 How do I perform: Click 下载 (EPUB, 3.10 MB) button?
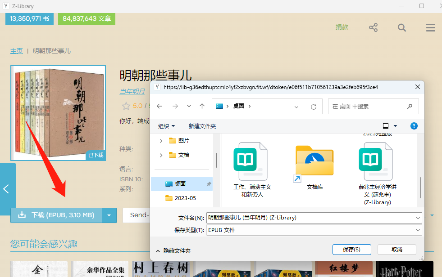(56, 215)
